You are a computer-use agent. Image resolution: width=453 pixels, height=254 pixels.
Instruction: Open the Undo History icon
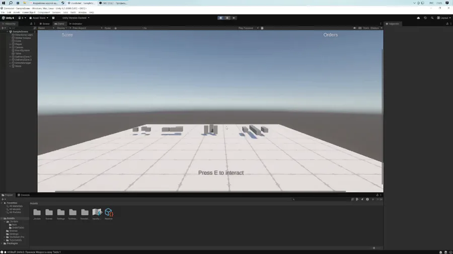(x=425, y=18)
